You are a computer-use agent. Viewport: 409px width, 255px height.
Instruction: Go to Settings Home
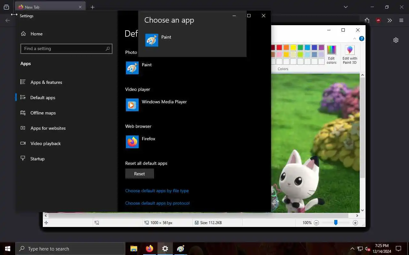coord(32,34)
